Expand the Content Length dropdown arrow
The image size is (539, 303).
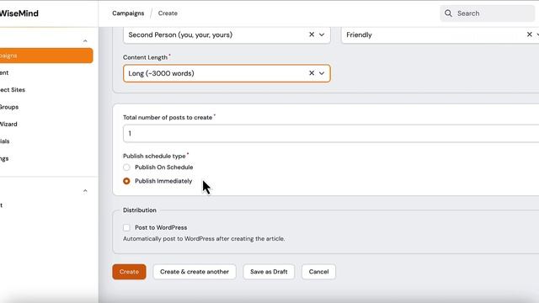322,73
